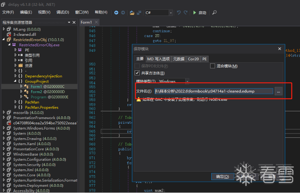Open a file using the folder icon
Image resolution: width=300 pixels, height=193 pixels.
point(132,12)
